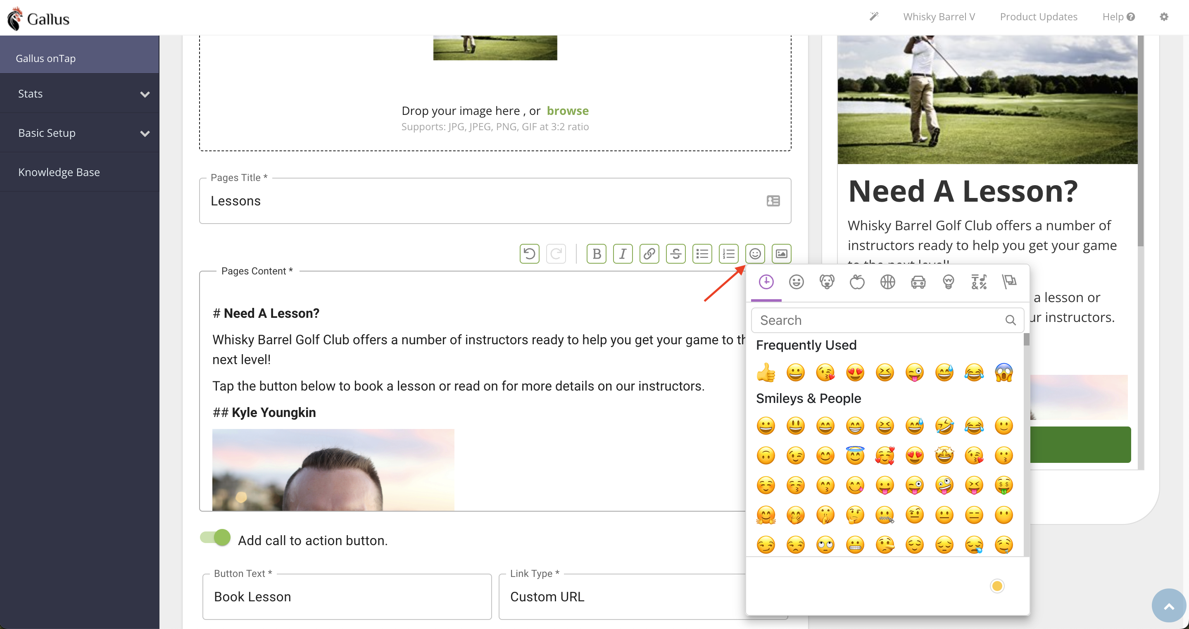This screenshot has width=1189, height=629.
Task: Click the uploaded golfer image thumbnail
Action: 495,48
